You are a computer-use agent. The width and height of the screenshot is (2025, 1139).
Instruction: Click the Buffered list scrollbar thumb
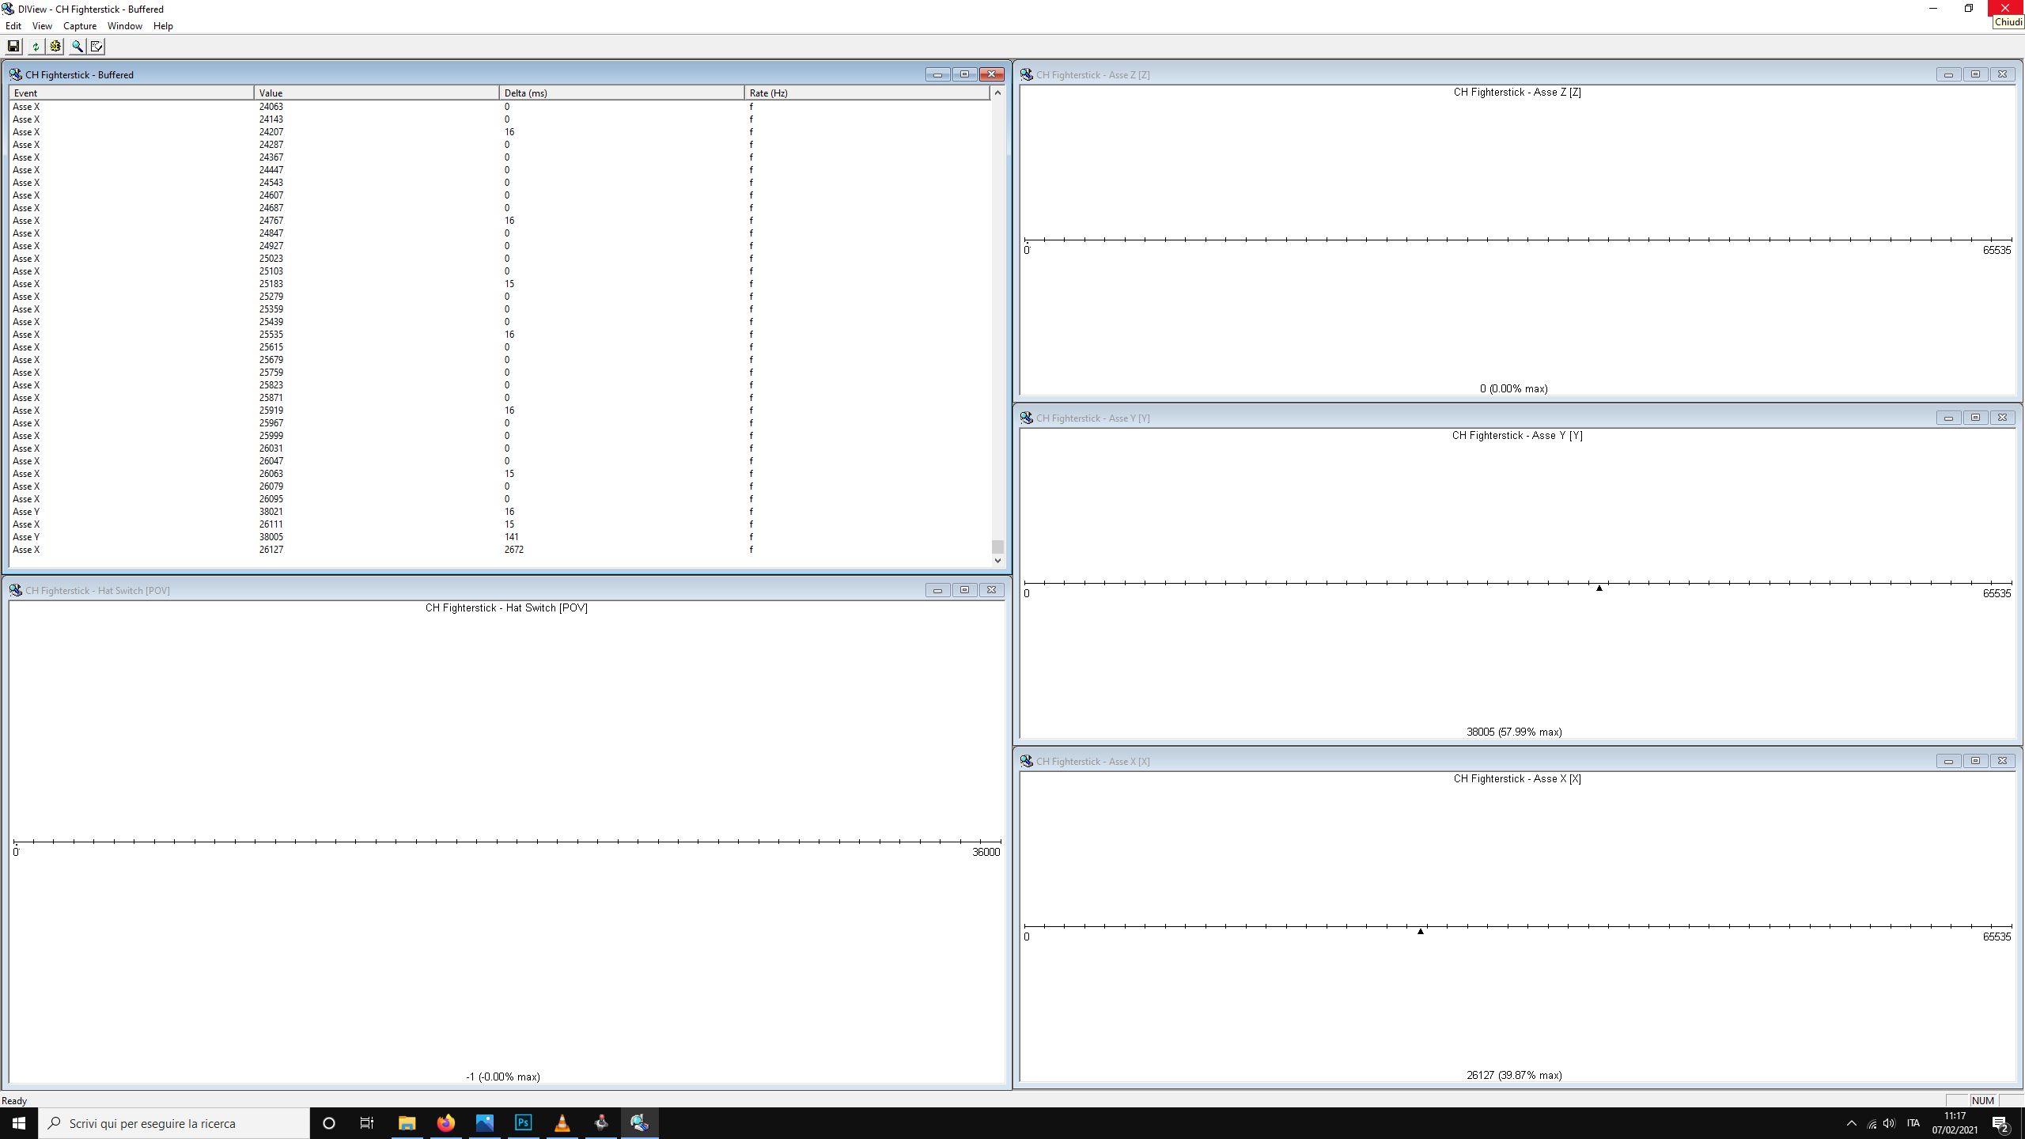997,547
